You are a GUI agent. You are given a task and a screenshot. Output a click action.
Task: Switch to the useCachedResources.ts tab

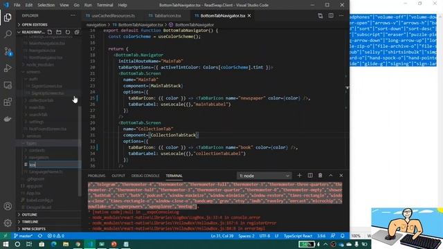pos(113,15)
